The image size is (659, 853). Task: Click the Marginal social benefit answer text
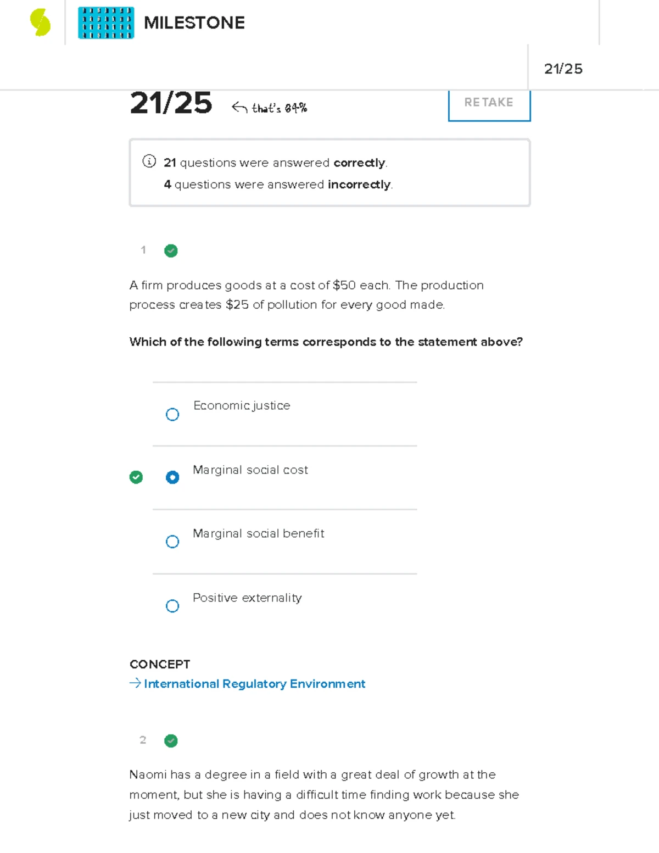[258, 533]
